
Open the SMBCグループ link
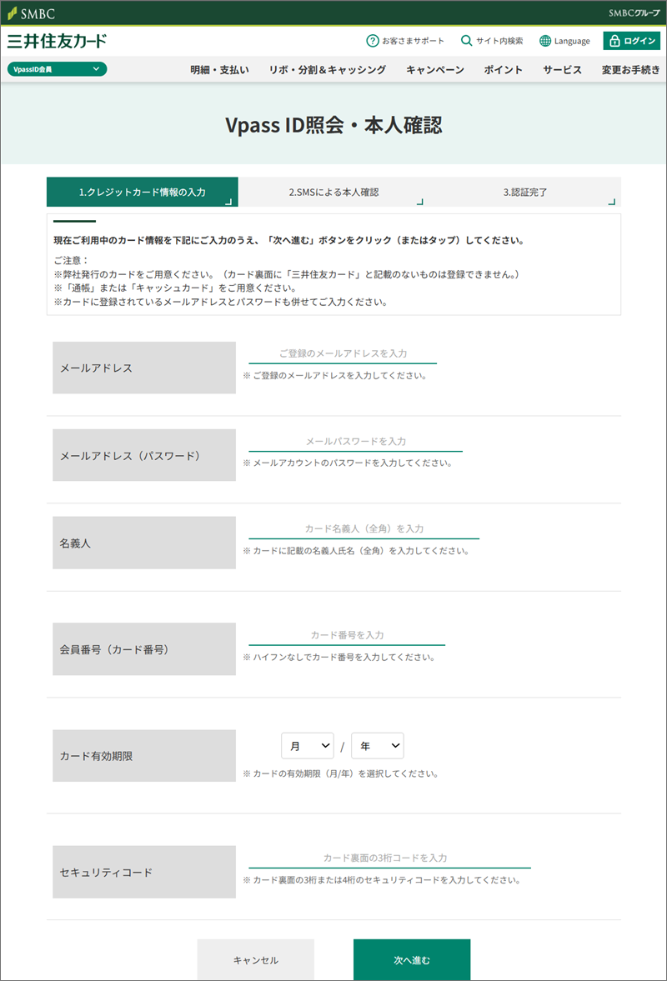pos(634,13)
